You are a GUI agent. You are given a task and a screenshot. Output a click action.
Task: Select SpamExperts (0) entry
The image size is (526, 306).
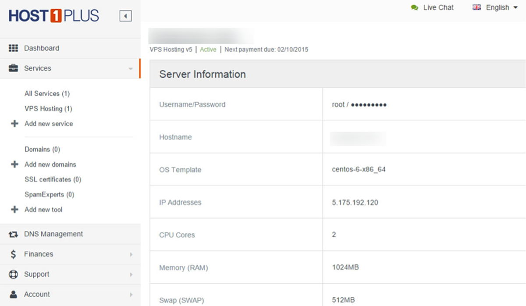click(x=49, y=194)
